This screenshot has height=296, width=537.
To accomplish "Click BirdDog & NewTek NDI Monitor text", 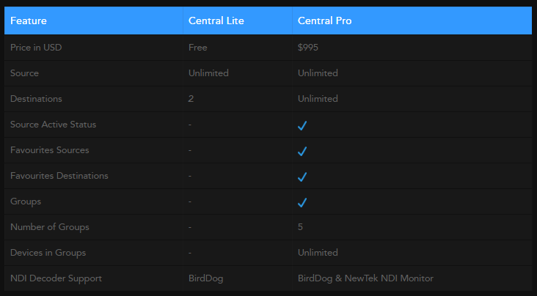I will (365, 278).
